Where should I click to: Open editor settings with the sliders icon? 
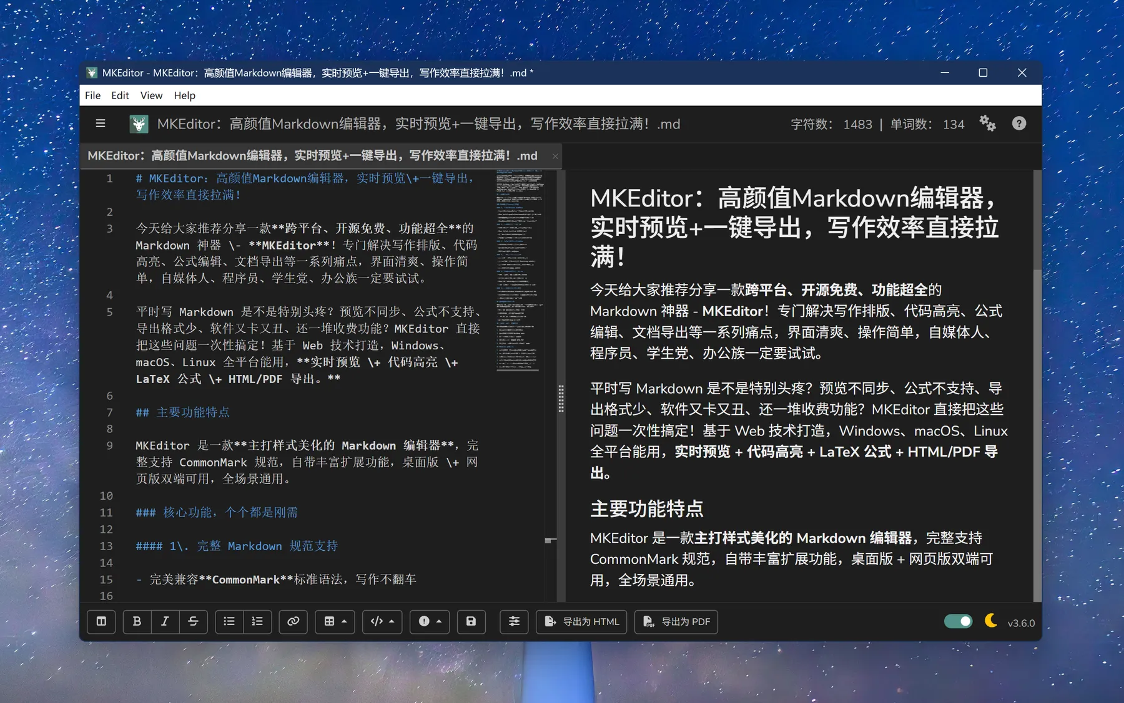coord(514,621)
